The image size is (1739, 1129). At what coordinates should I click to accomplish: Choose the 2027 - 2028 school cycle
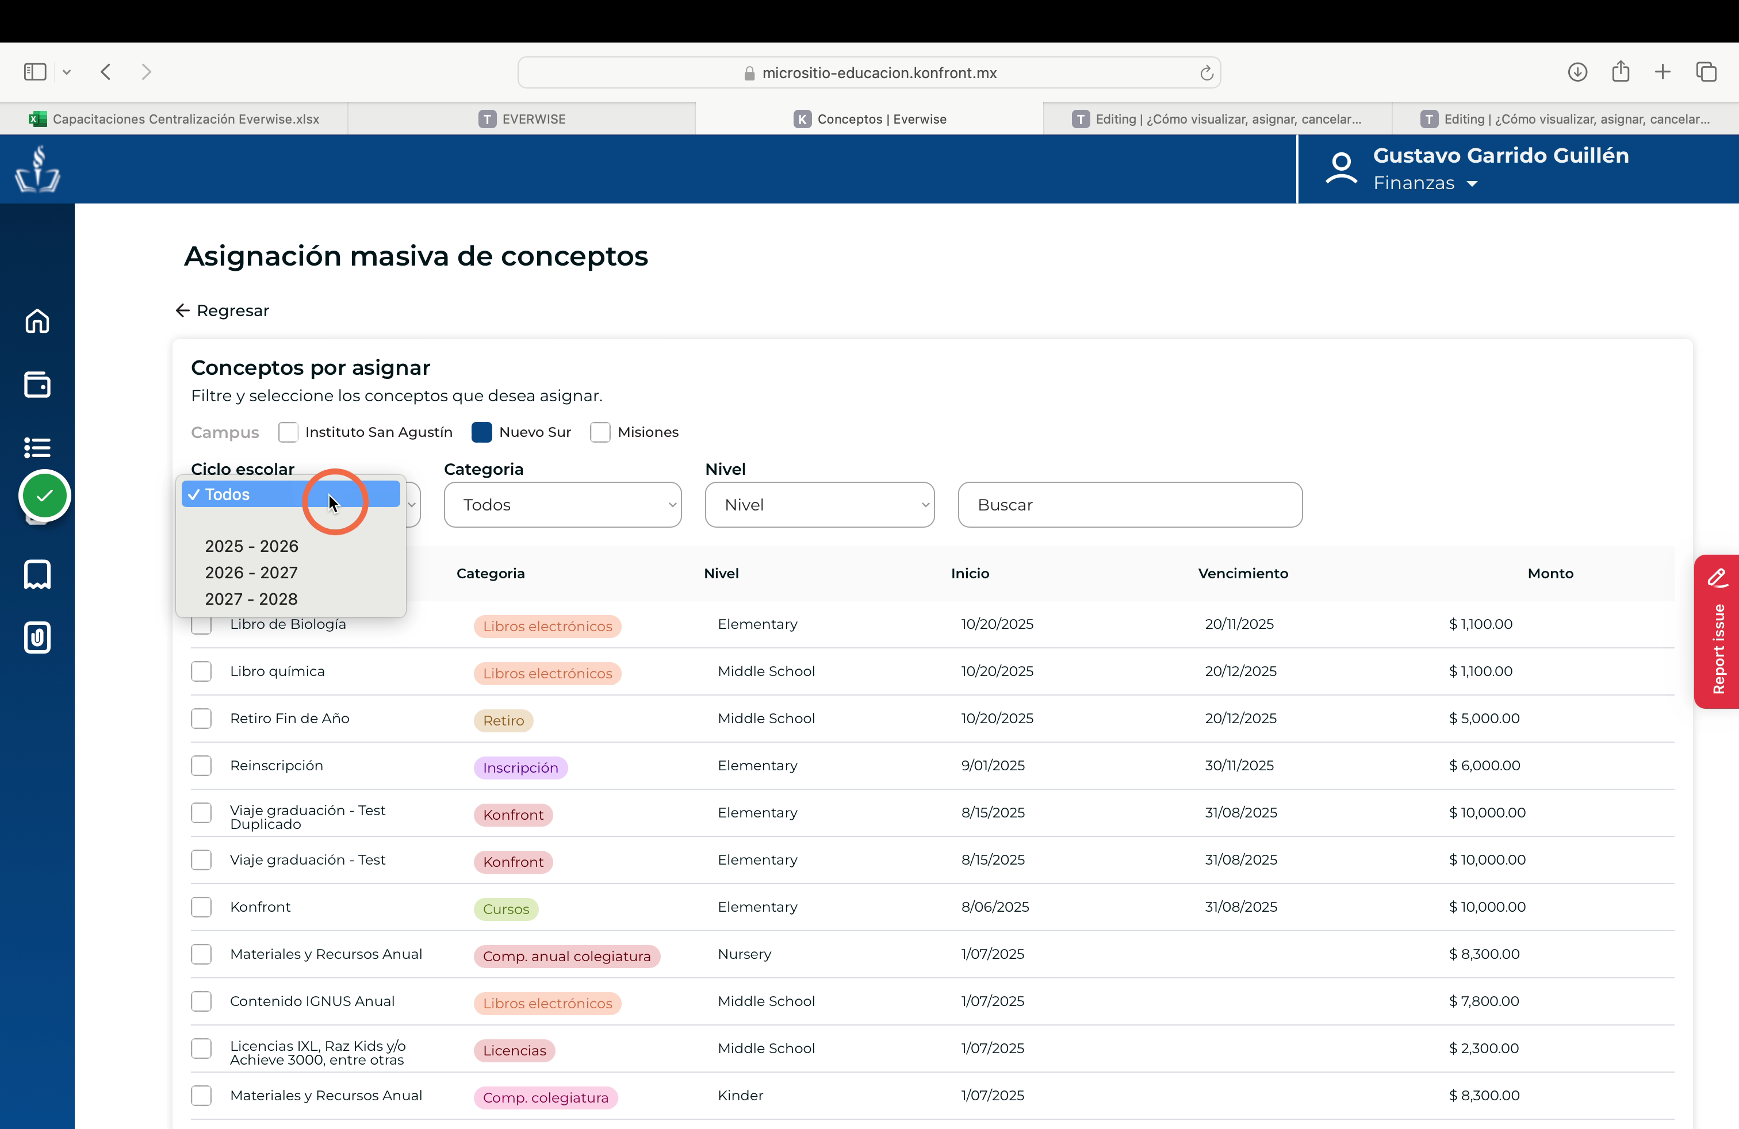tap(291, 599)
